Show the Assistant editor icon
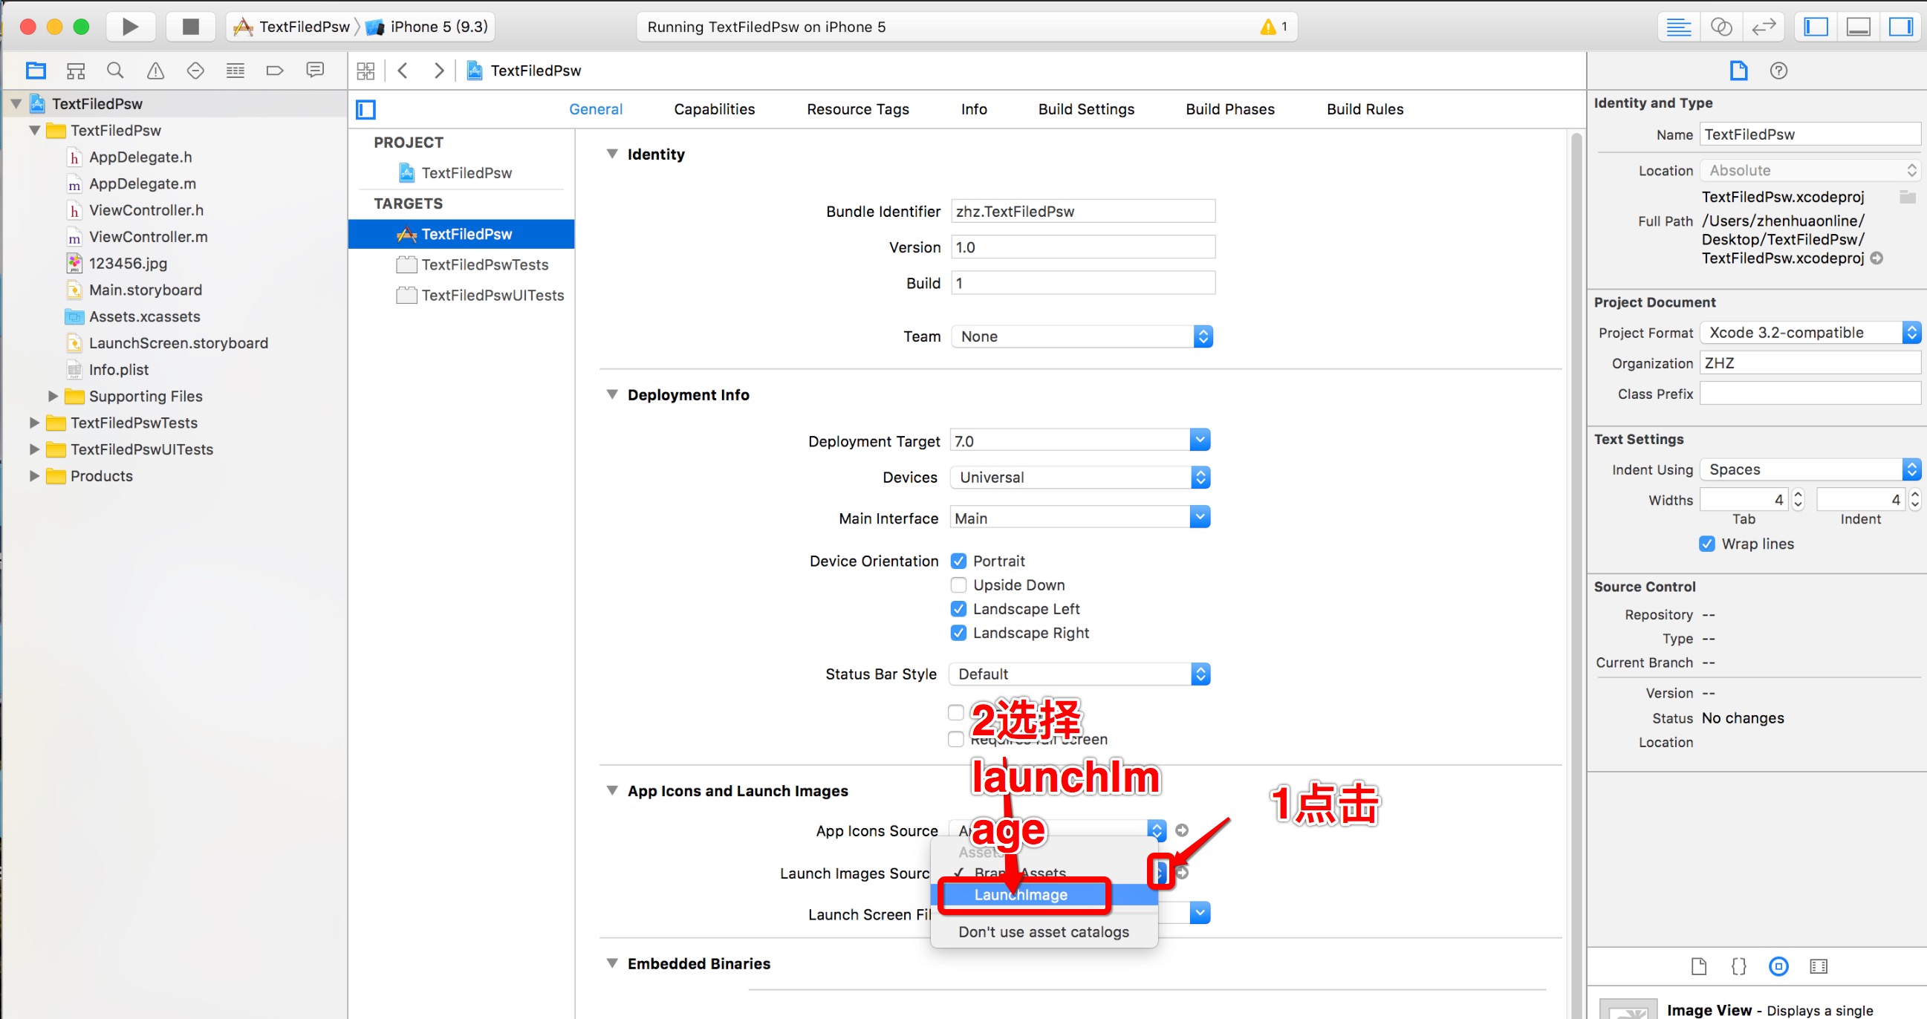 click(x=1721, y=27)
